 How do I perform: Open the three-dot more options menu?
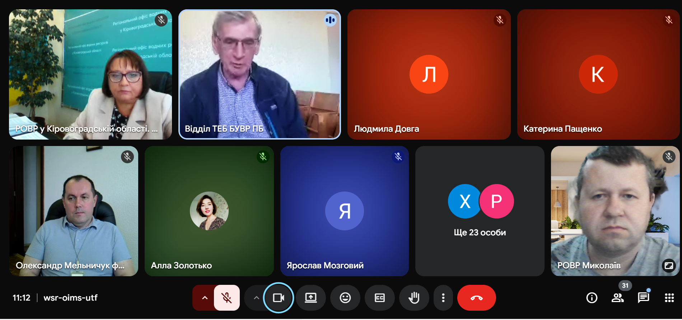pos(443,298)
